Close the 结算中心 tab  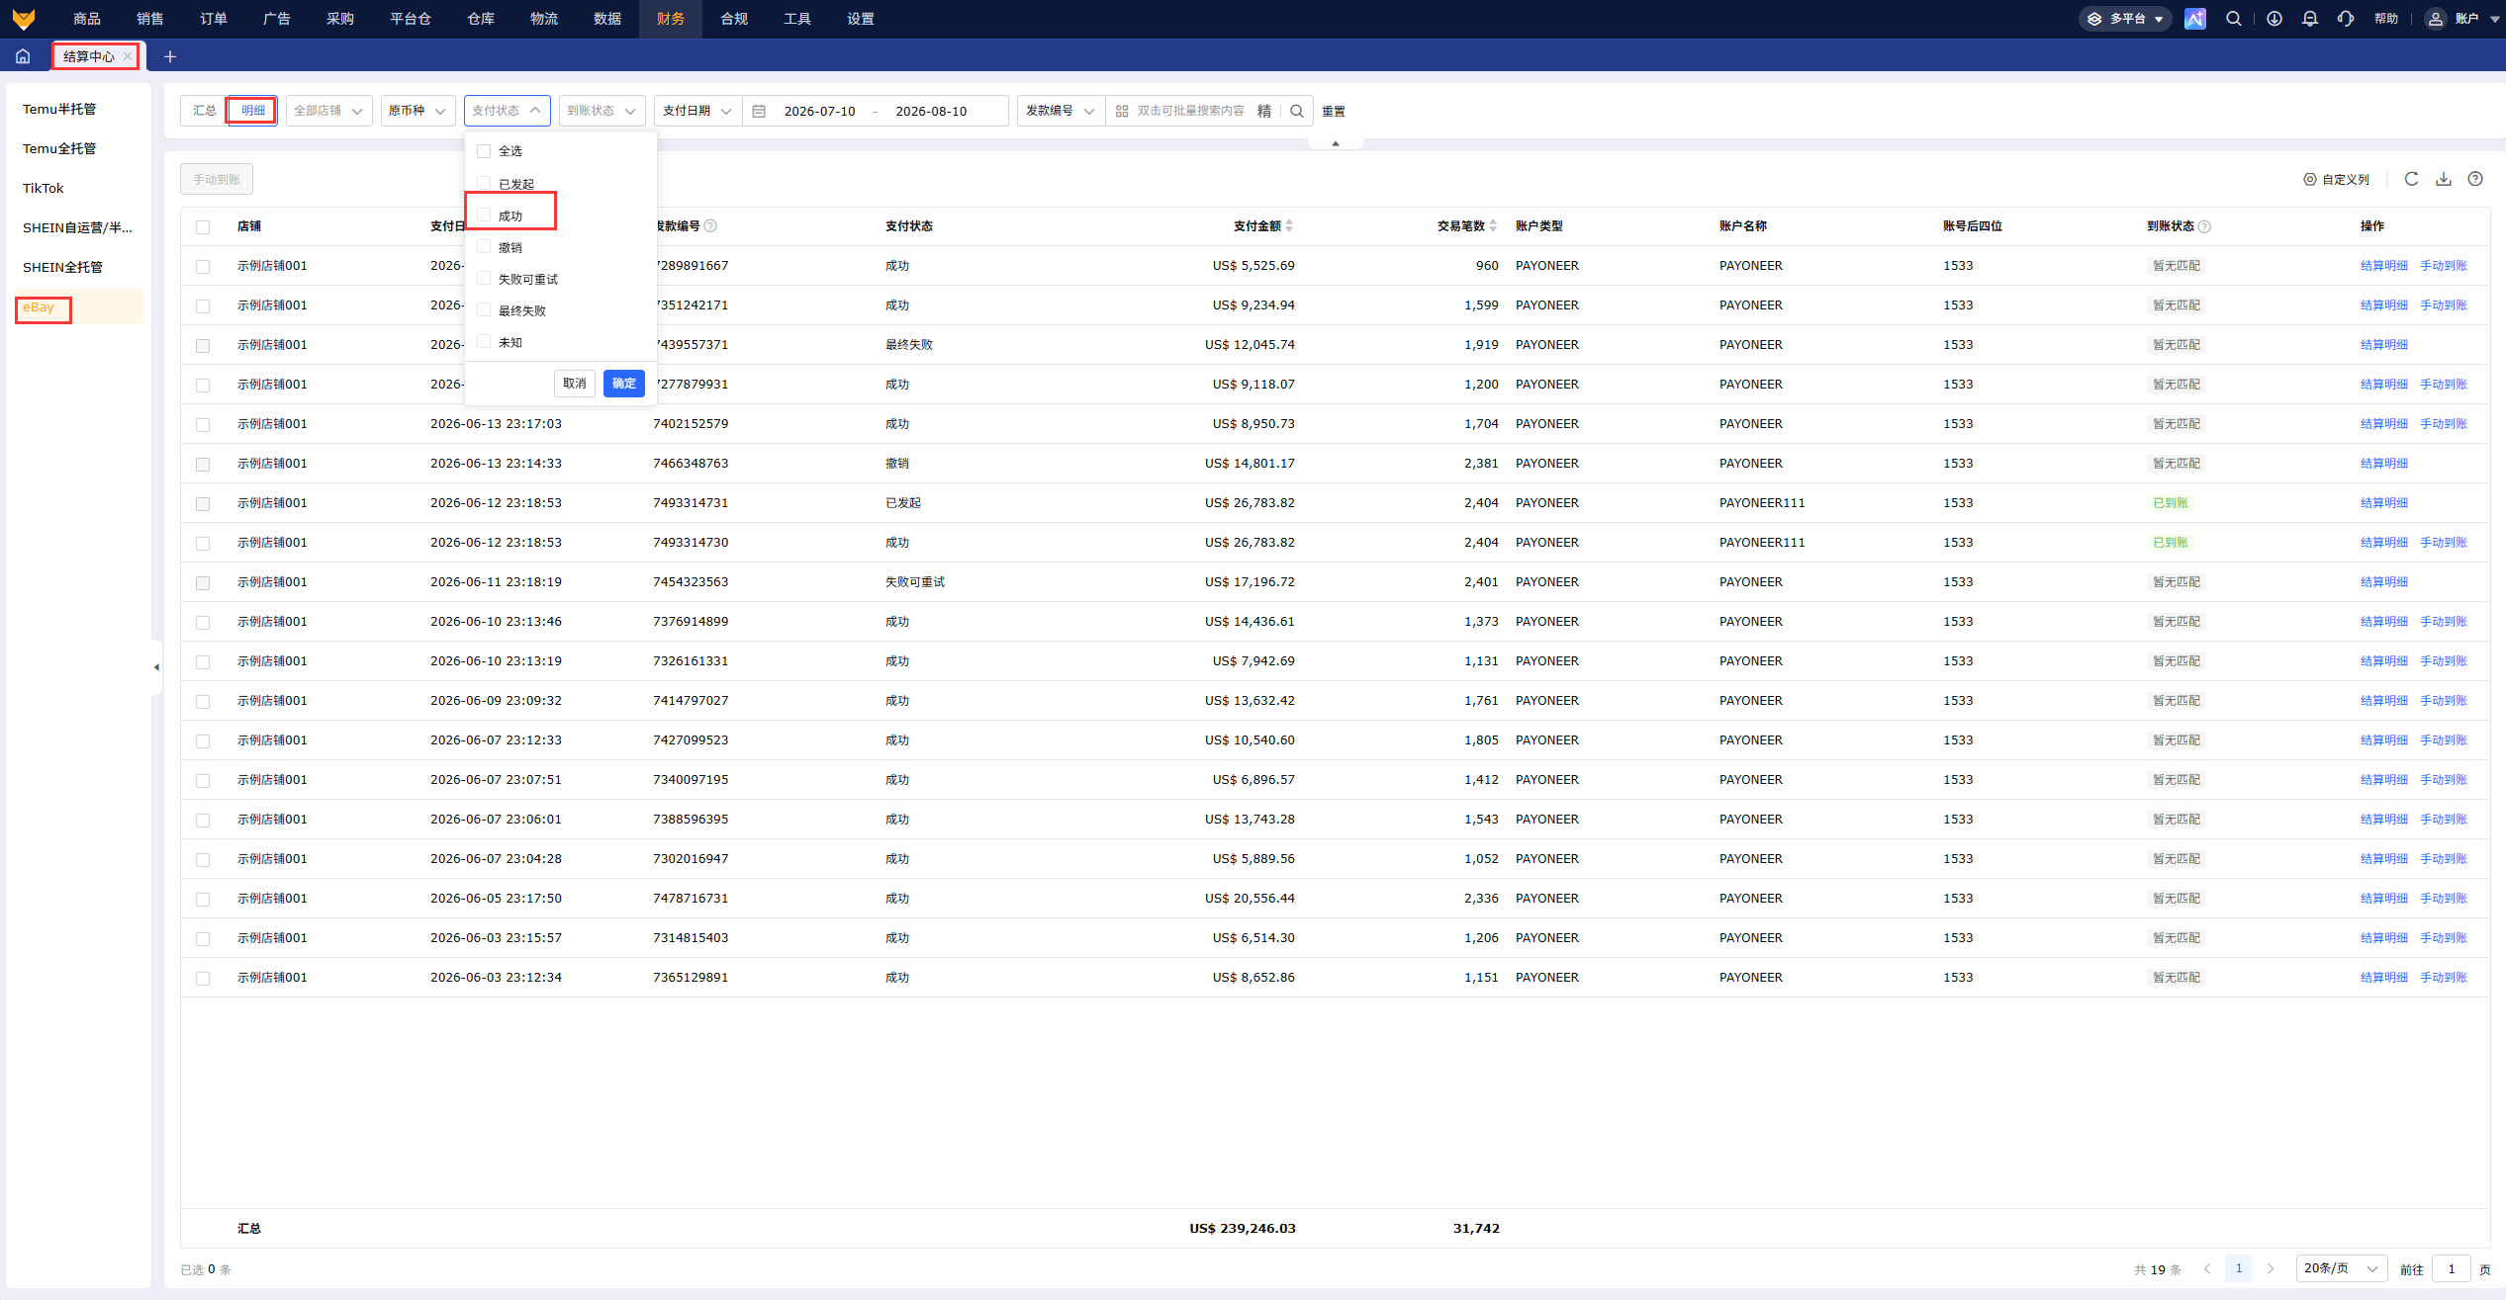pos(128,56)
